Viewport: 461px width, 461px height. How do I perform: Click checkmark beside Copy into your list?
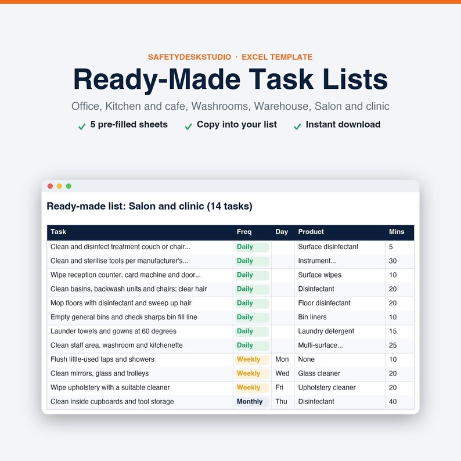click(188, 127)
